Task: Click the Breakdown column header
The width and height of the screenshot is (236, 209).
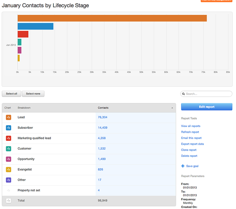Action: pyautogui.click(x=24, y=108)
